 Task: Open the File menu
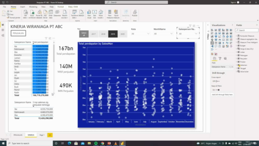(4, 7)
